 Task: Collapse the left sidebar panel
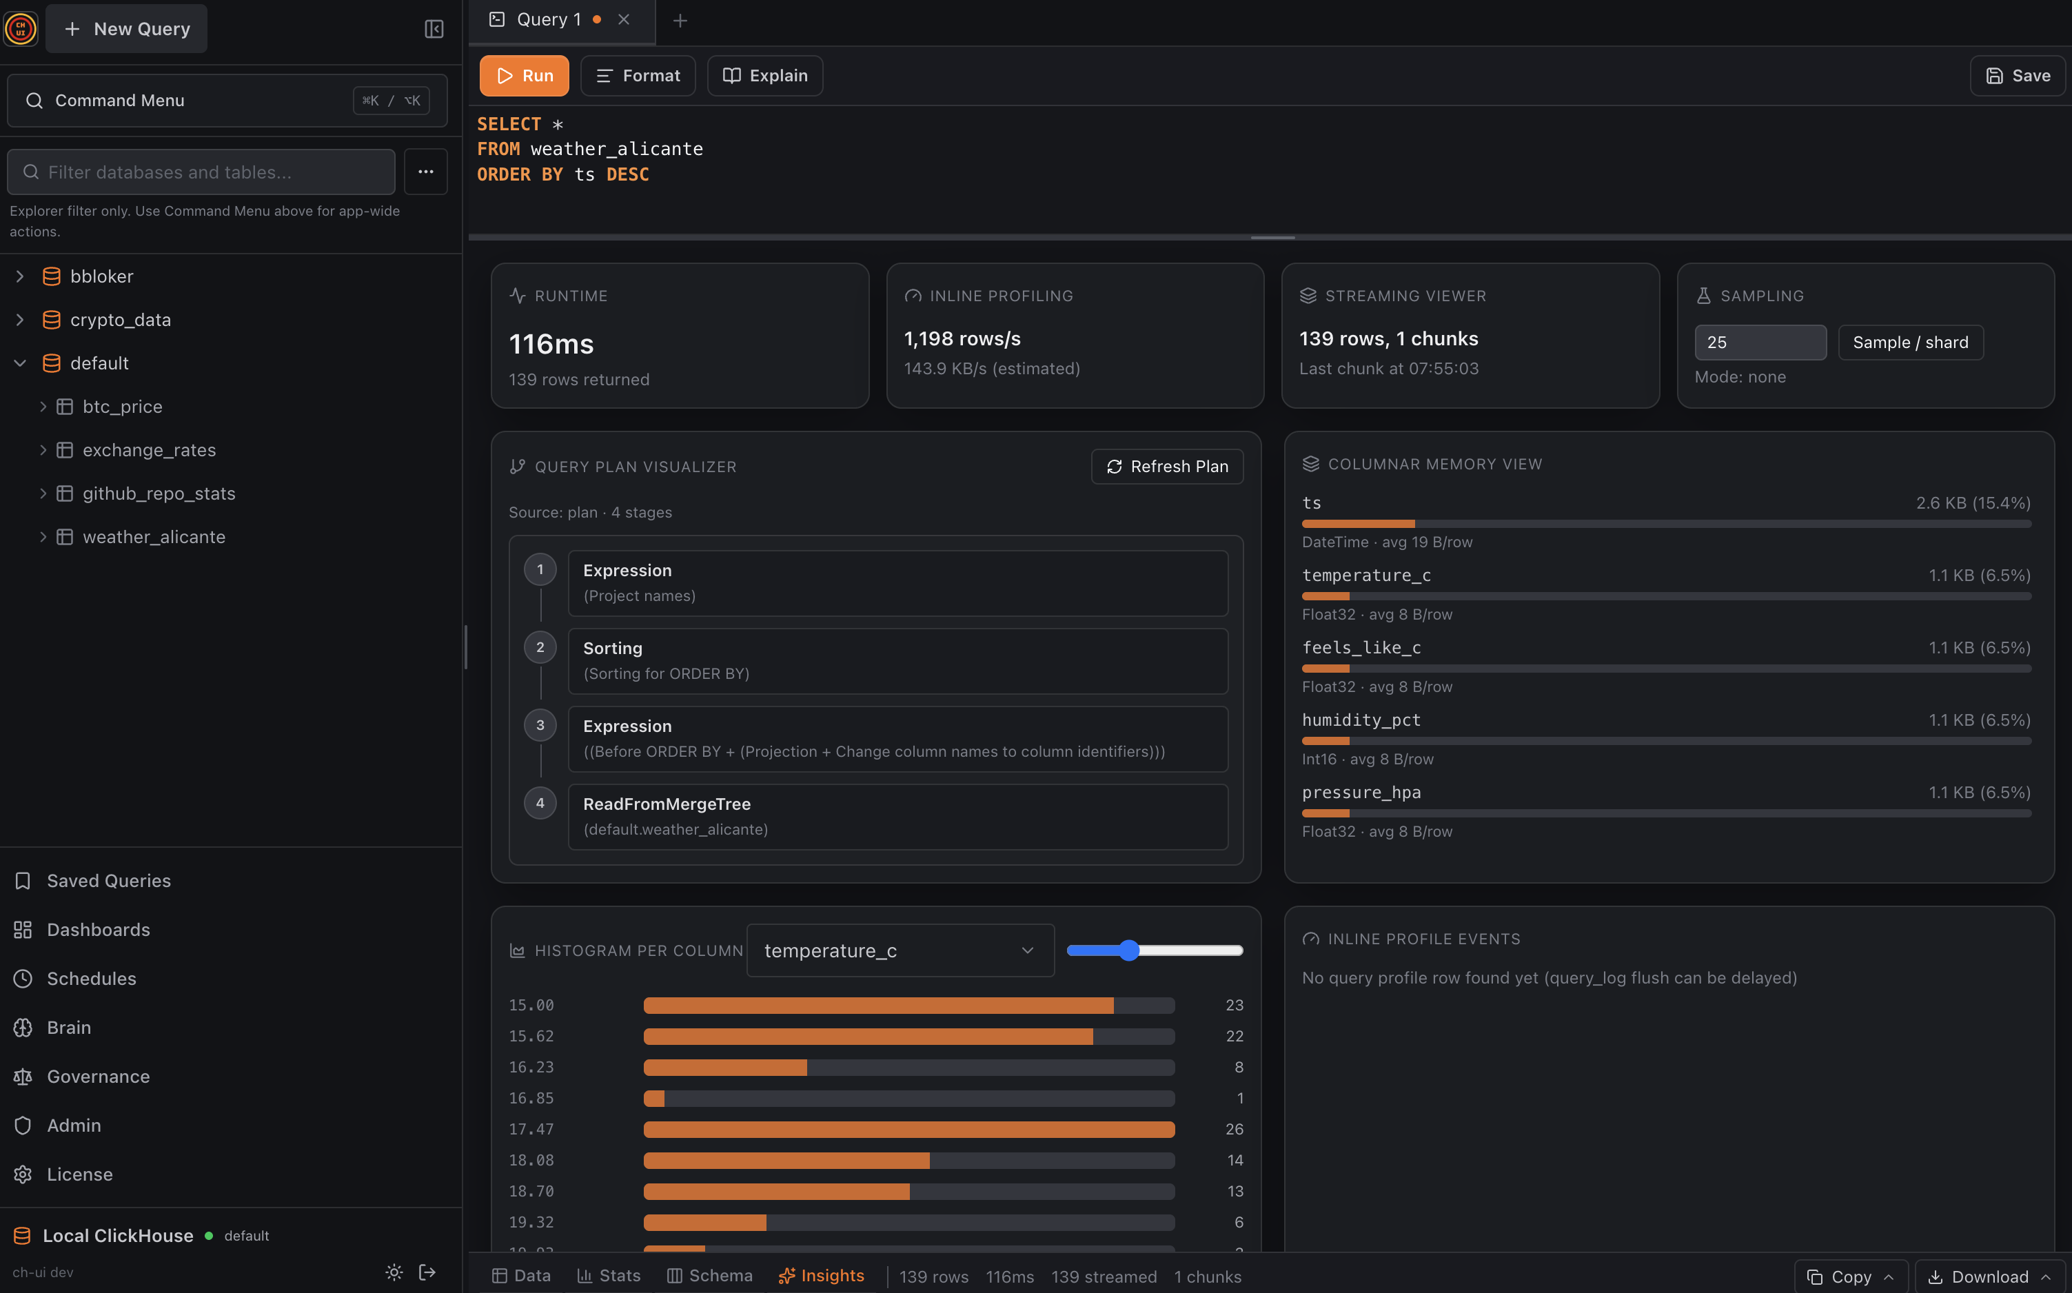click(434, 28)
